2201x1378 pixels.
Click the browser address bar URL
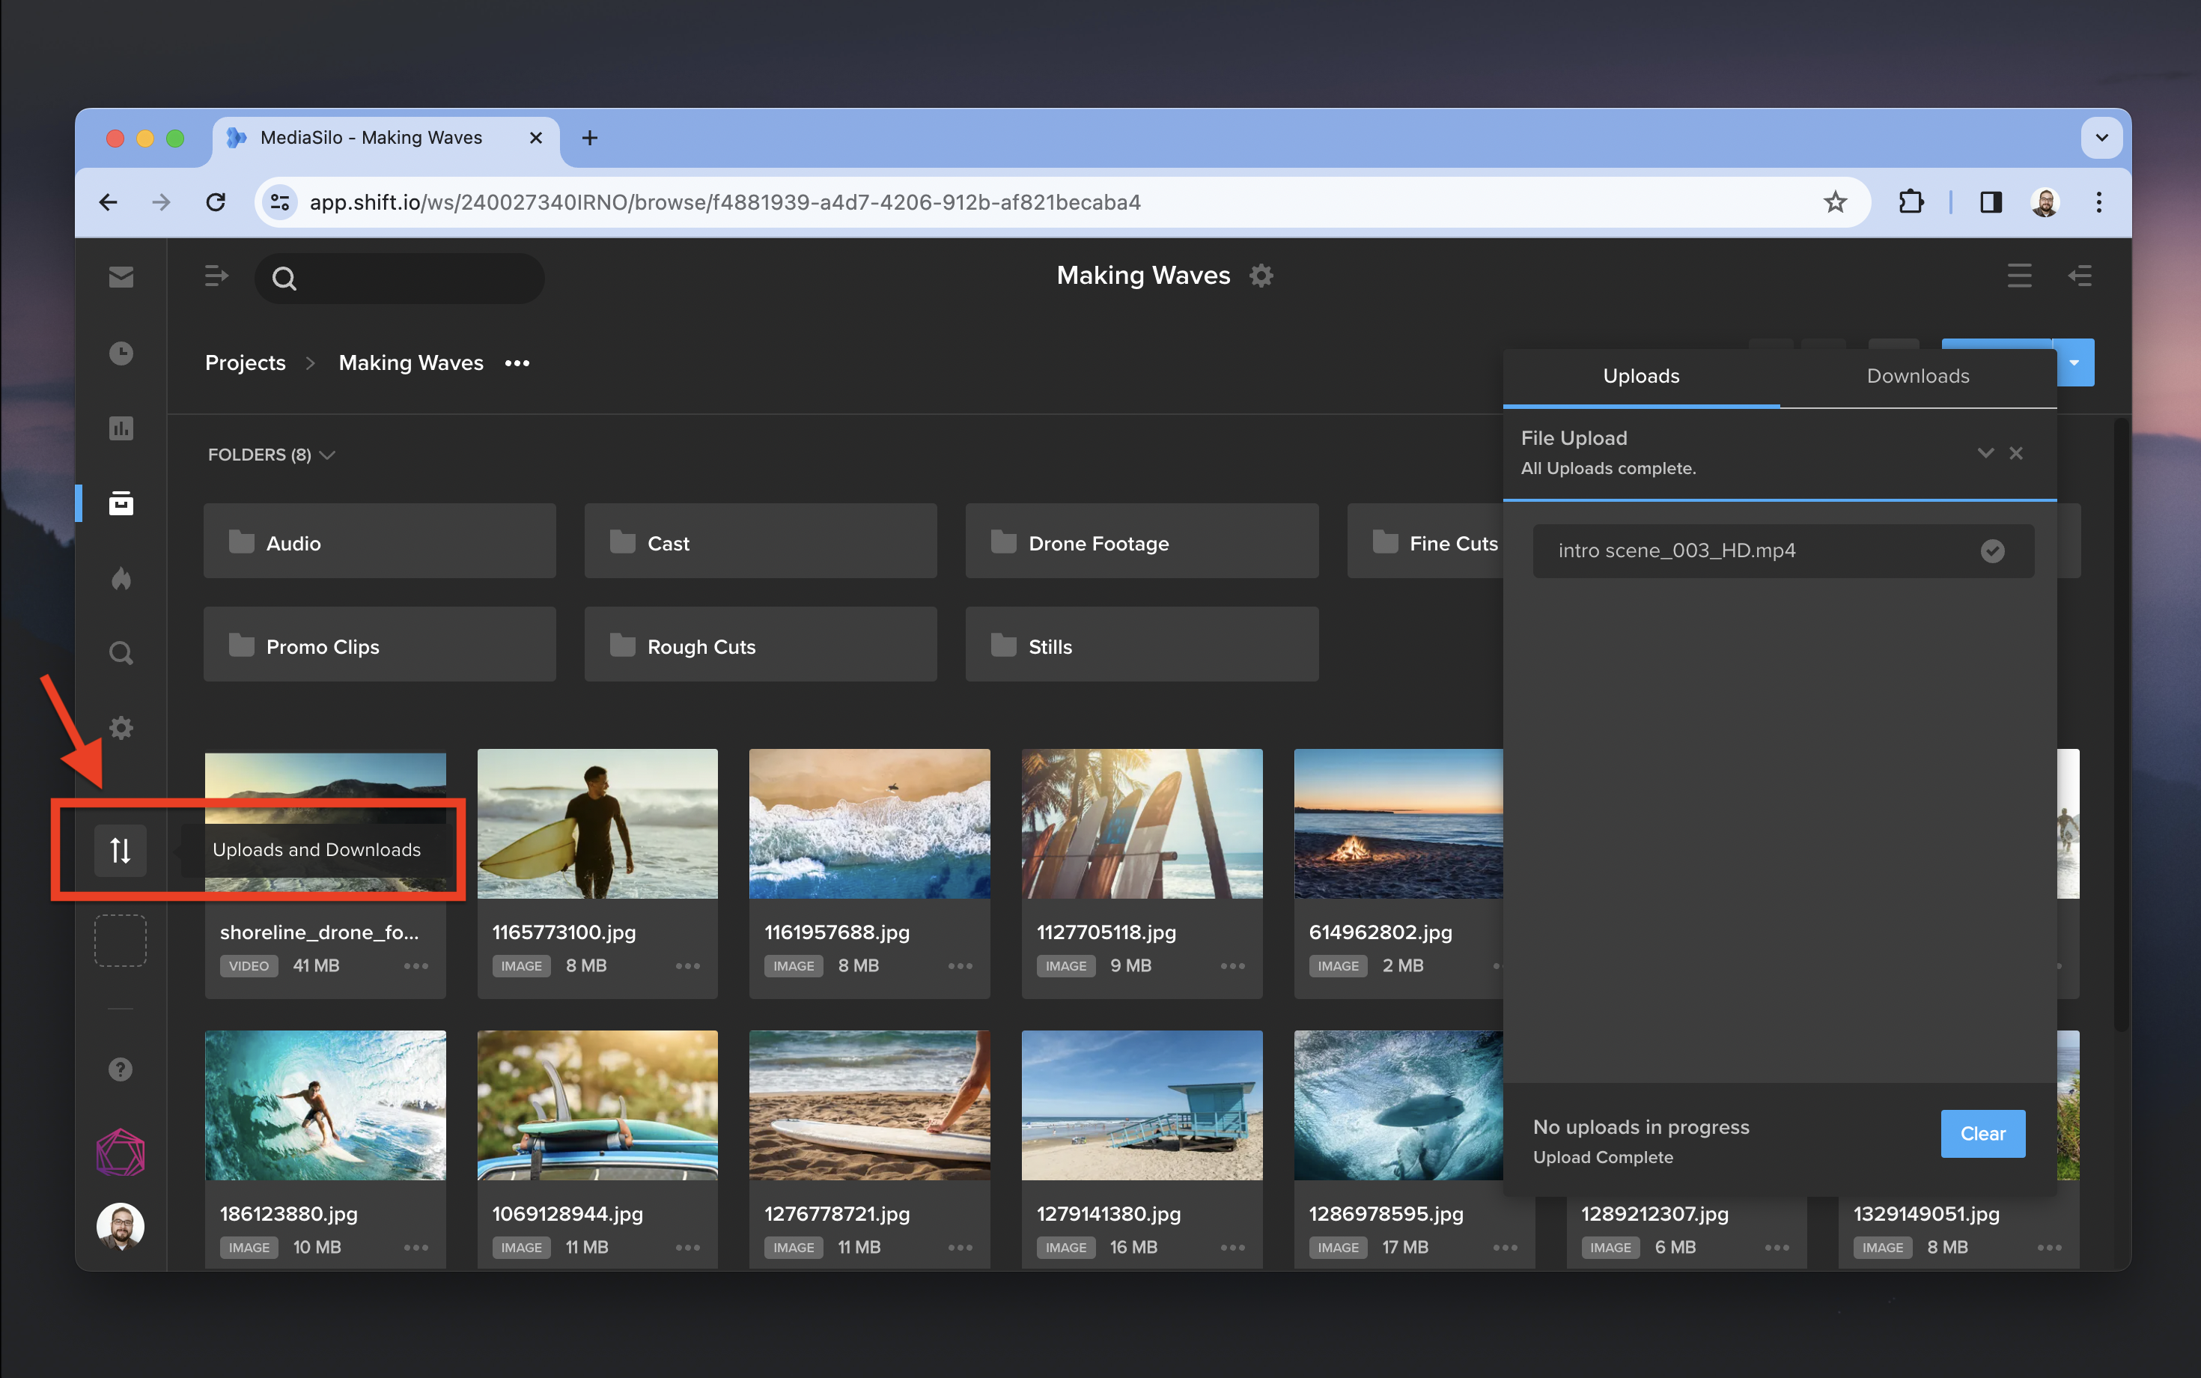[724, 202]
